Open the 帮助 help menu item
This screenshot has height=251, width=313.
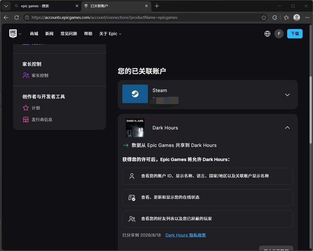click(x=88, y=34)
